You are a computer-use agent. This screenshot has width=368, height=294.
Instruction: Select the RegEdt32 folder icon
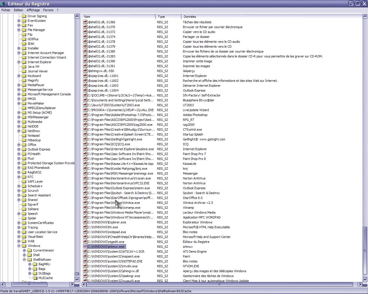[24, 172]
